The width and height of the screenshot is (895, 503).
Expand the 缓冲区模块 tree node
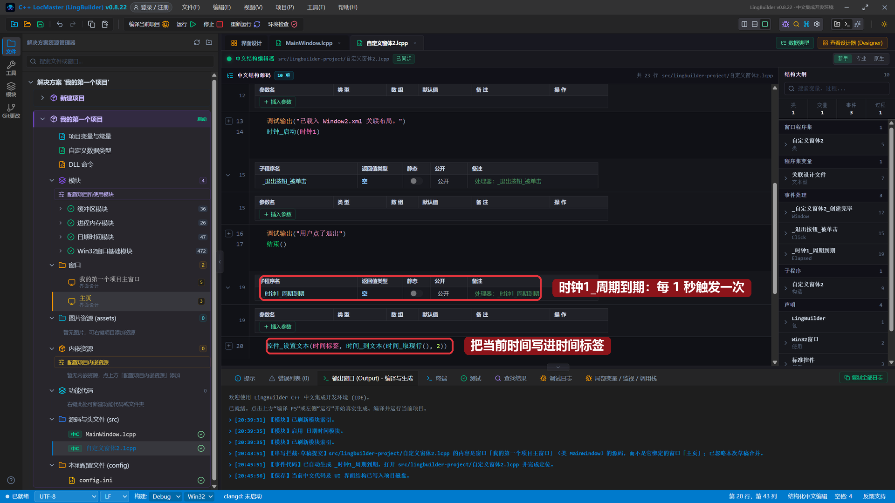pyautogui.click(x=60, y=209)
